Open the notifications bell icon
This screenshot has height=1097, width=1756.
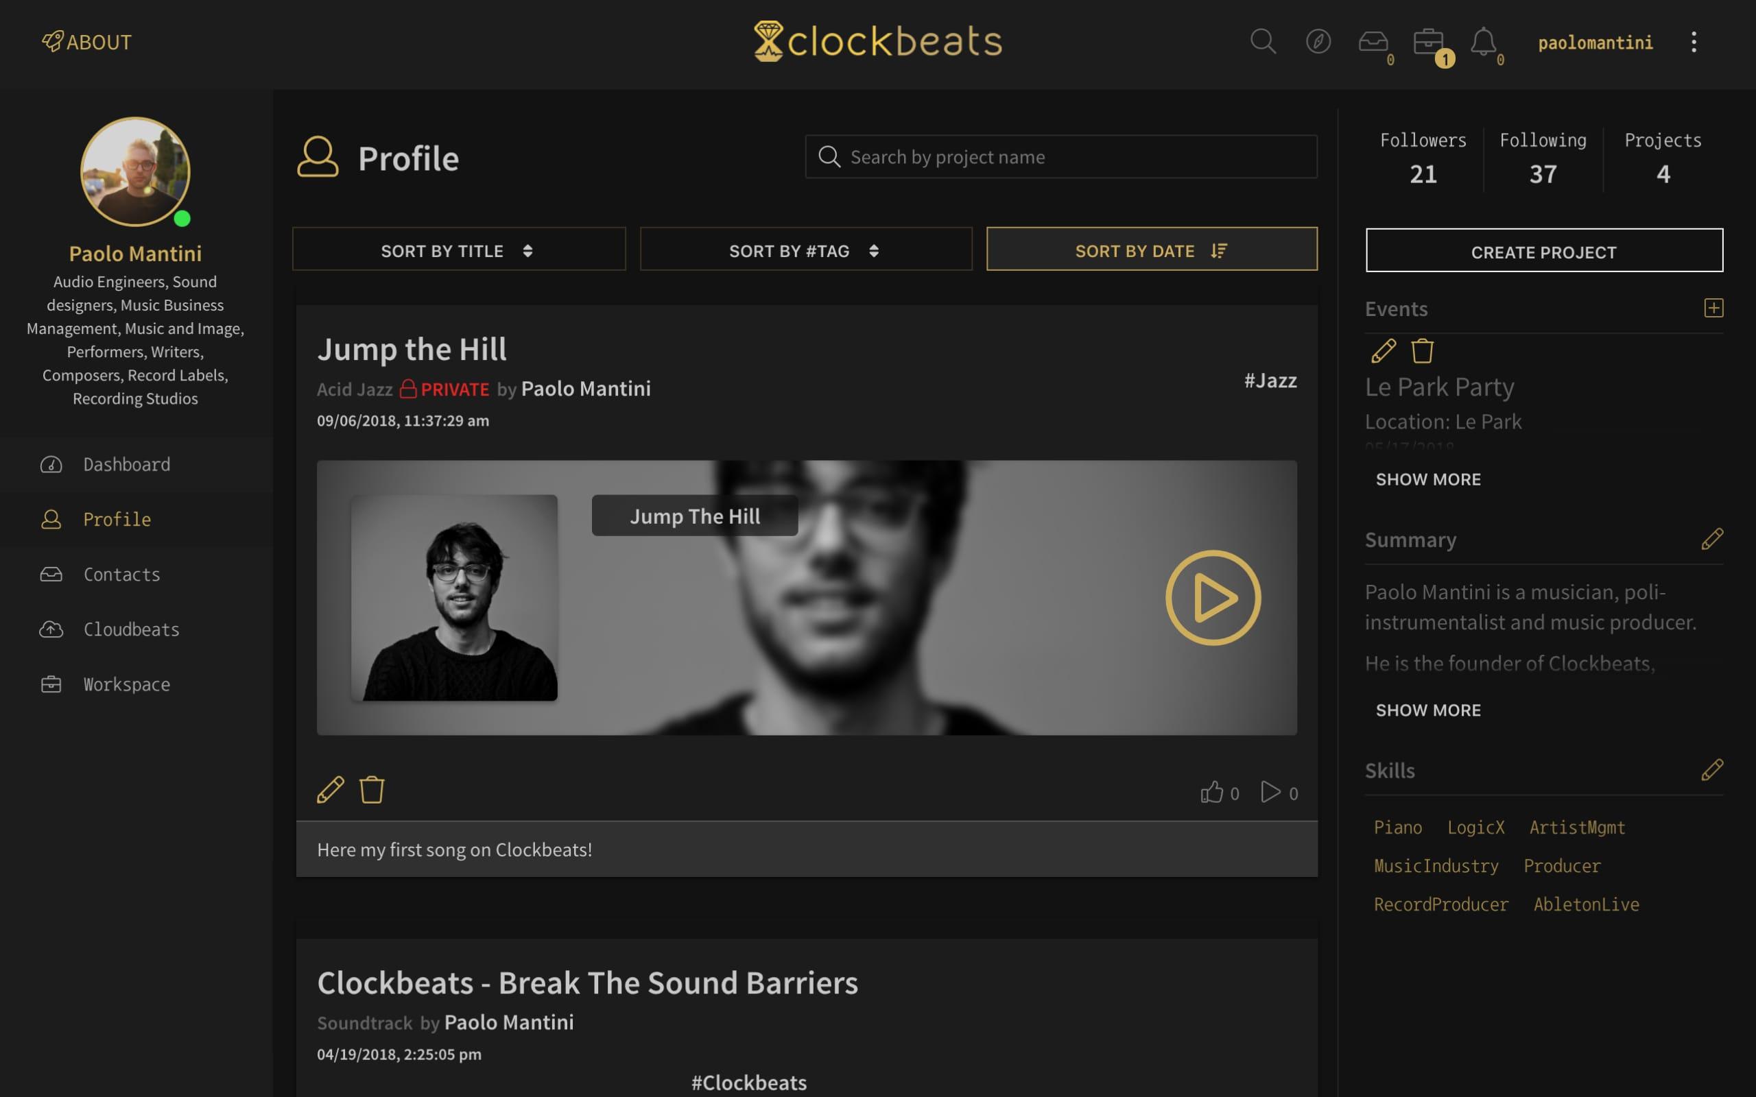(x=1483, y=42)
